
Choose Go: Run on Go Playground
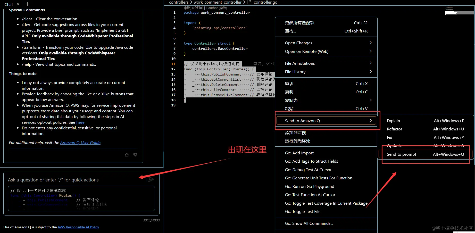(326, 186)
